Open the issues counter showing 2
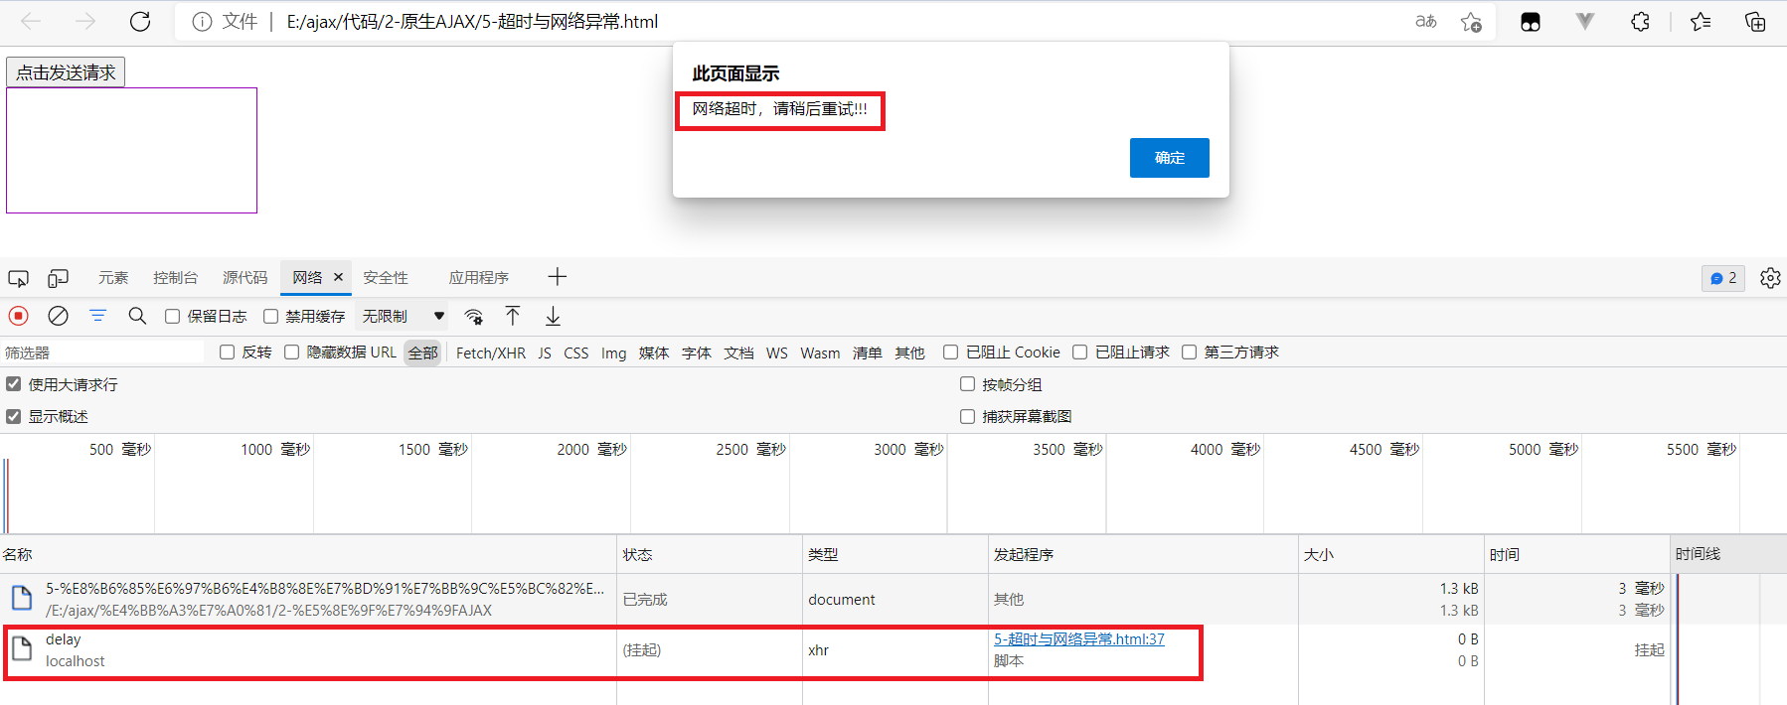 pos(1723,278)
